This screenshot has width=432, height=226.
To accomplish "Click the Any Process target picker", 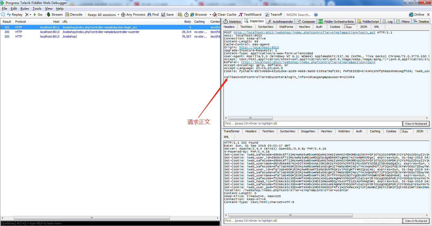I will [133, 15].
